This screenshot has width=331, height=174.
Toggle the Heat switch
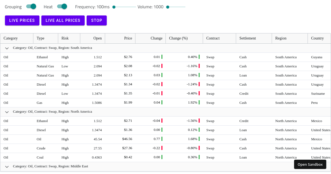(x=62, y=6)
